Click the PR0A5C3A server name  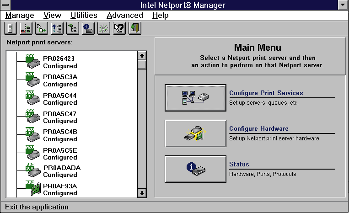60,77
